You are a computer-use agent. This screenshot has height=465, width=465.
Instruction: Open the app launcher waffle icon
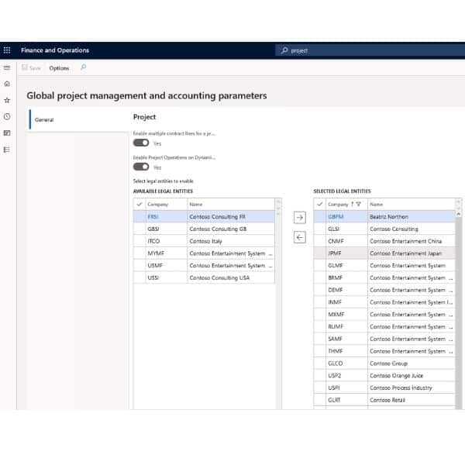(x=7, y=50)
